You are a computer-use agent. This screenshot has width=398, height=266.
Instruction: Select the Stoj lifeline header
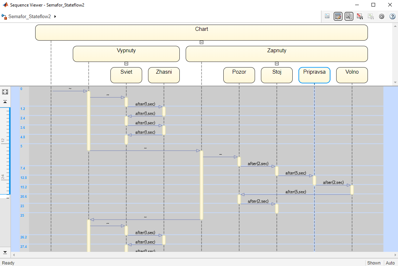click(277, 75)
